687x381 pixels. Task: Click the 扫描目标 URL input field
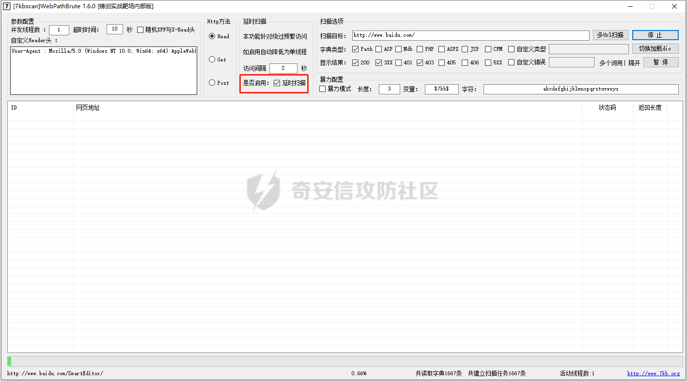470,35
